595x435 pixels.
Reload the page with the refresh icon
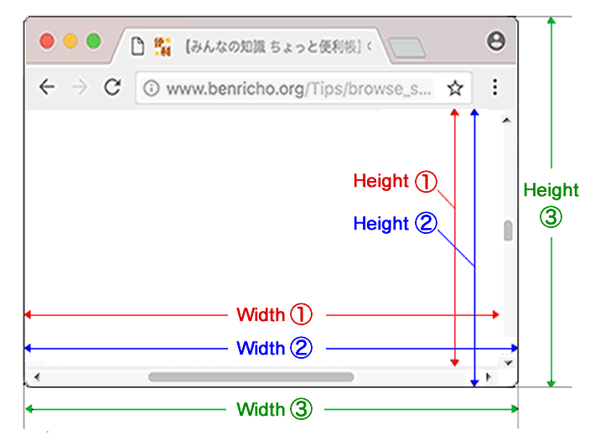(112, 87)
